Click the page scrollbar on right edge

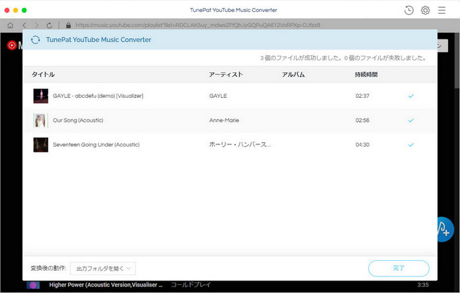(x=457, y=62)
